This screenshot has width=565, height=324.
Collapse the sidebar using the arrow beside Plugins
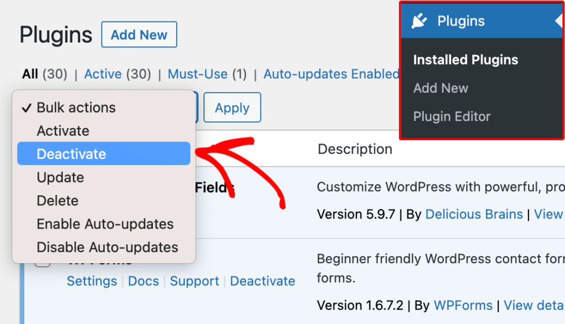[559, 21]
